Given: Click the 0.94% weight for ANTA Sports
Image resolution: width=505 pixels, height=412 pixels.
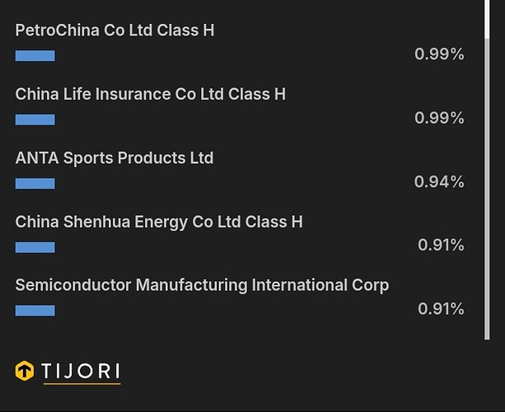Looking at the screenshot, I should click(x=439, y=181).
